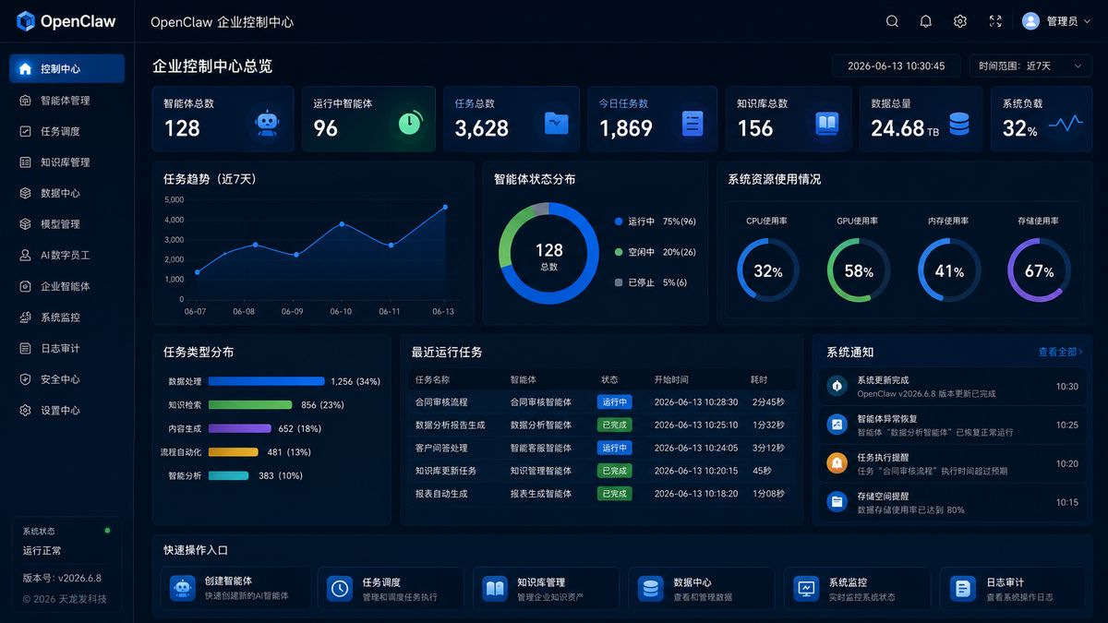
Task: Click 合同审核智能体 table cell
Action: [541, 401]
